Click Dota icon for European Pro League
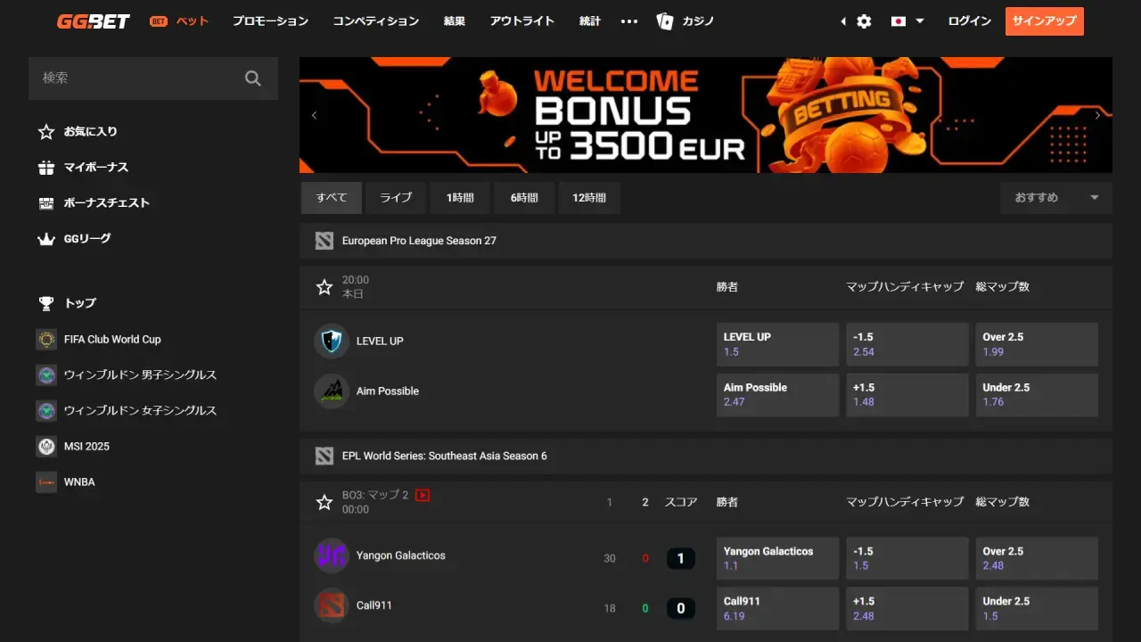 pyautogui.click(x=324, y=241)
